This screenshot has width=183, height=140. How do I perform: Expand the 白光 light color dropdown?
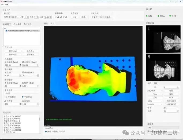155,101
